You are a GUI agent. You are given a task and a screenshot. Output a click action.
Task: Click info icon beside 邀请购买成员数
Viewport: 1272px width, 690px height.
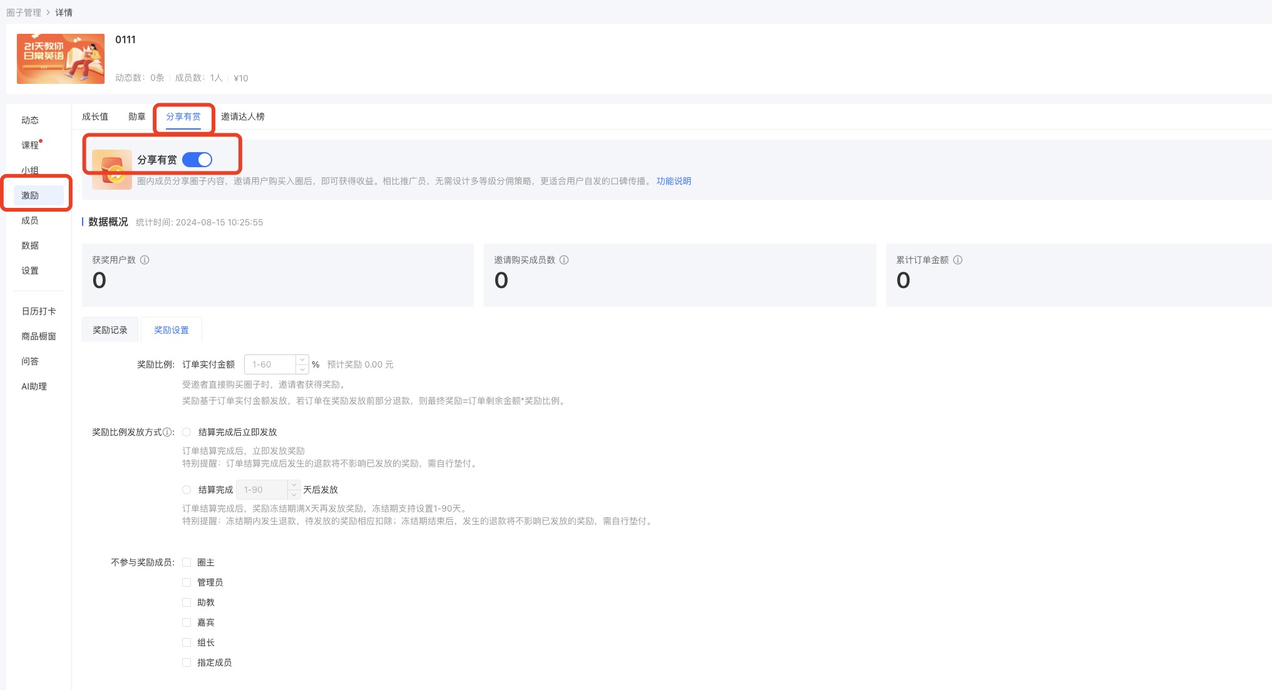[x=564, y=260]
